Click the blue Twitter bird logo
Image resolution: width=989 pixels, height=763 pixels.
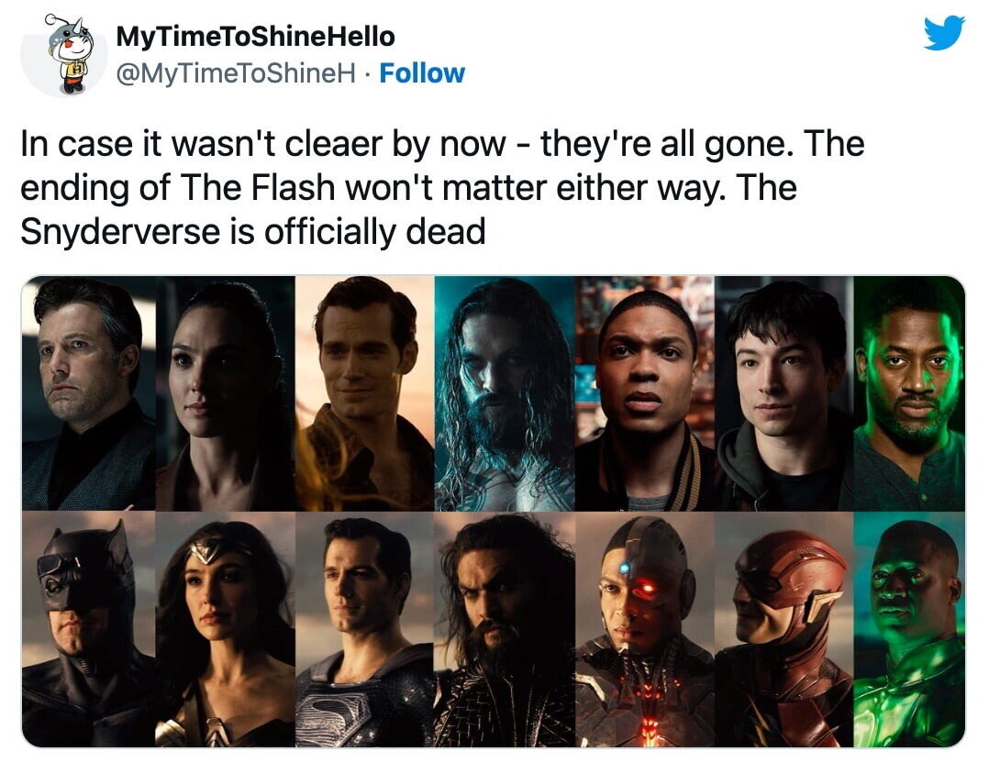point(944,33)
